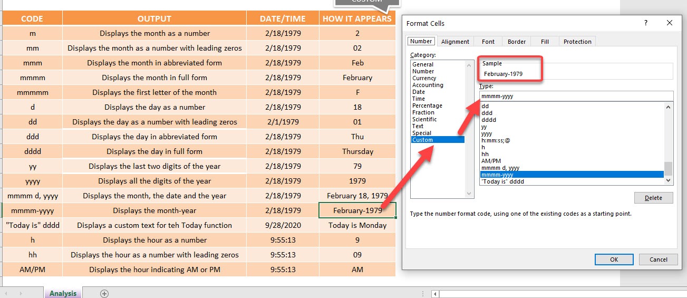
Task: Select the Analysis sheet tab
Action: [63, 293]
